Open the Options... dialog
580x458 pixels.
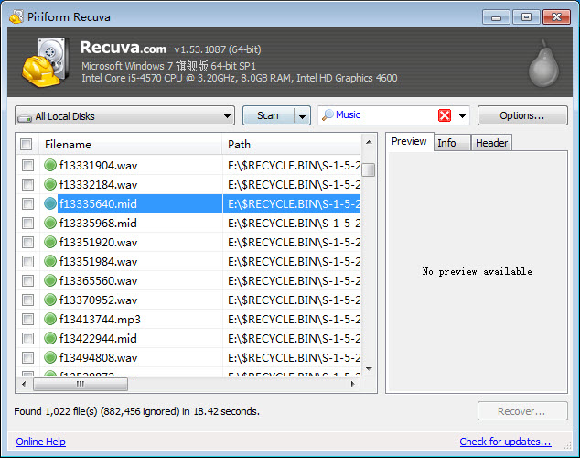(x=522, y=115)
